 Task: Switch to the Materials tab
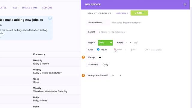[122, 13]
